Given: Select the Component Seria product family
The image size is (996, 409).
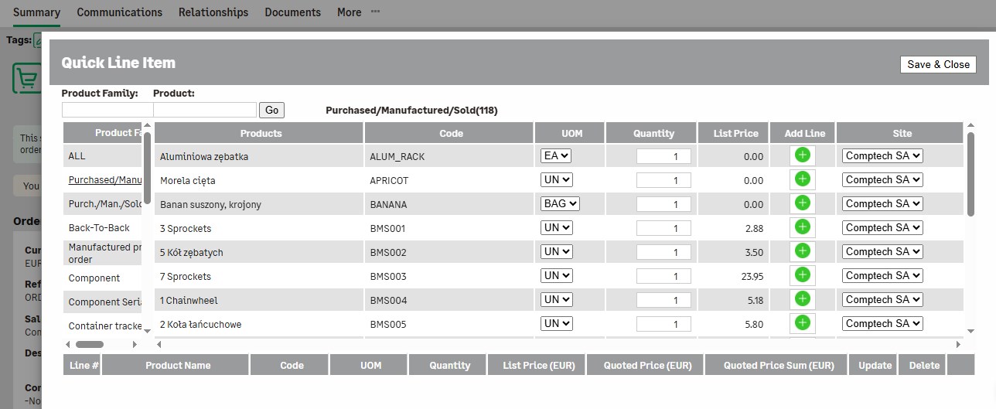Looking at the screenshot, I should click(105, 302).
